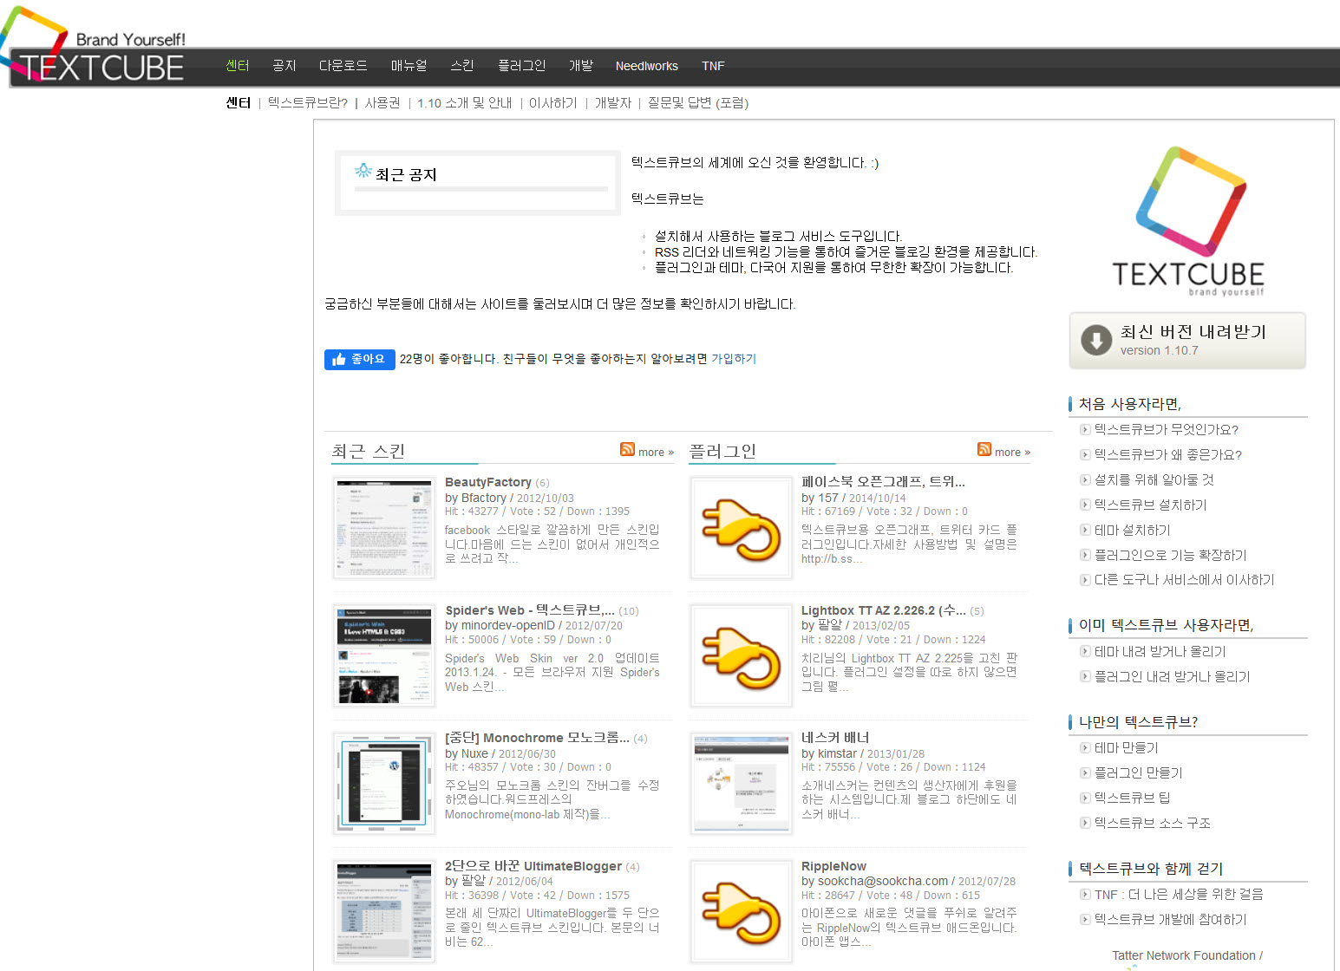
Task: Open the plug icon for 페이스북 오픈그래프 plugin
Action: [742, 528]
